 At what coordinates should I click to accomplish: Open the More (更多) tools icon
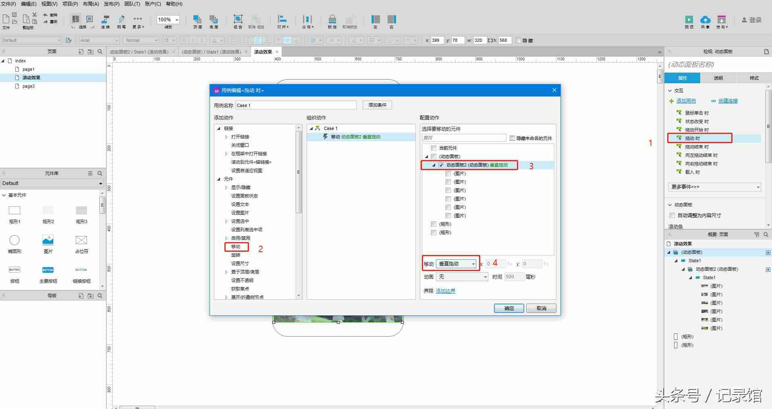[138, 19]
